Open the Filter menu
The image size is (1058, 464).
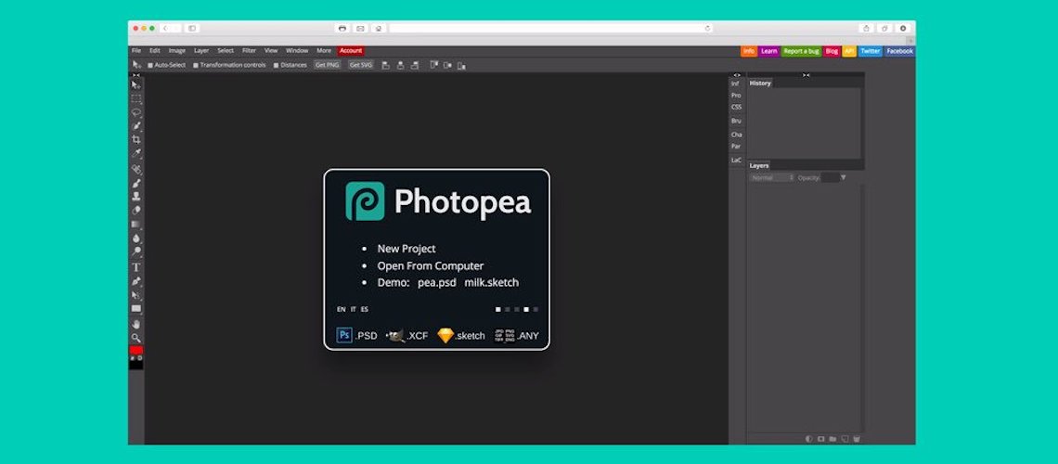[249, 51]
